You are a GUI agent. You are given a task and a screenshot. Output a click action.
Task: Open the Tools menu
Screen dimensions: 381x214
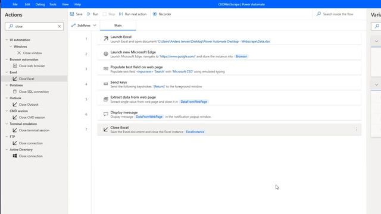click(x=53, y=4)
